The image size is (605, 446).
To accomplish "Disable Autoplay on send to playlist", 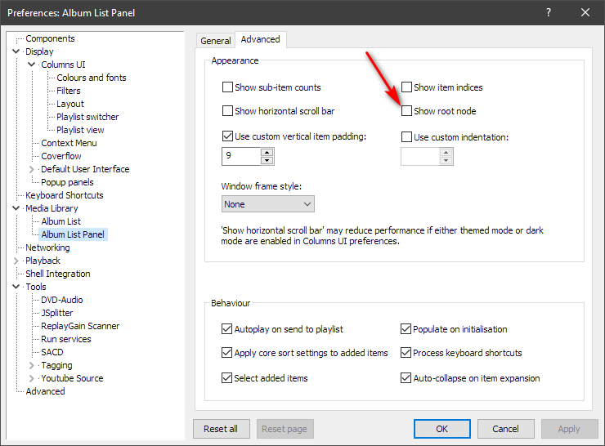I will pos(228,329).
